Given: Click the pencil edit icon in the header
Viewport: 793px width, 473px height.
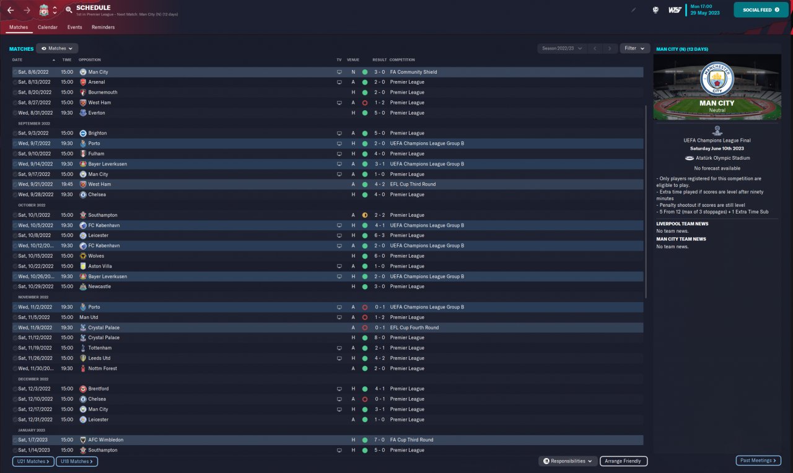Looking at the screenshot, I should [633, 10].
